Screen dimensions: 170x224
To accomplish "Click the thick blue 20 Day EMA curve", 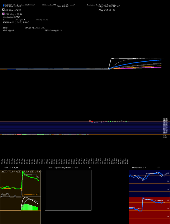I will [136, 63].
